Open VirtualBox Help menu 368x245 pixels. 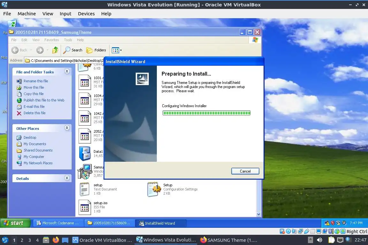[106, 14]
